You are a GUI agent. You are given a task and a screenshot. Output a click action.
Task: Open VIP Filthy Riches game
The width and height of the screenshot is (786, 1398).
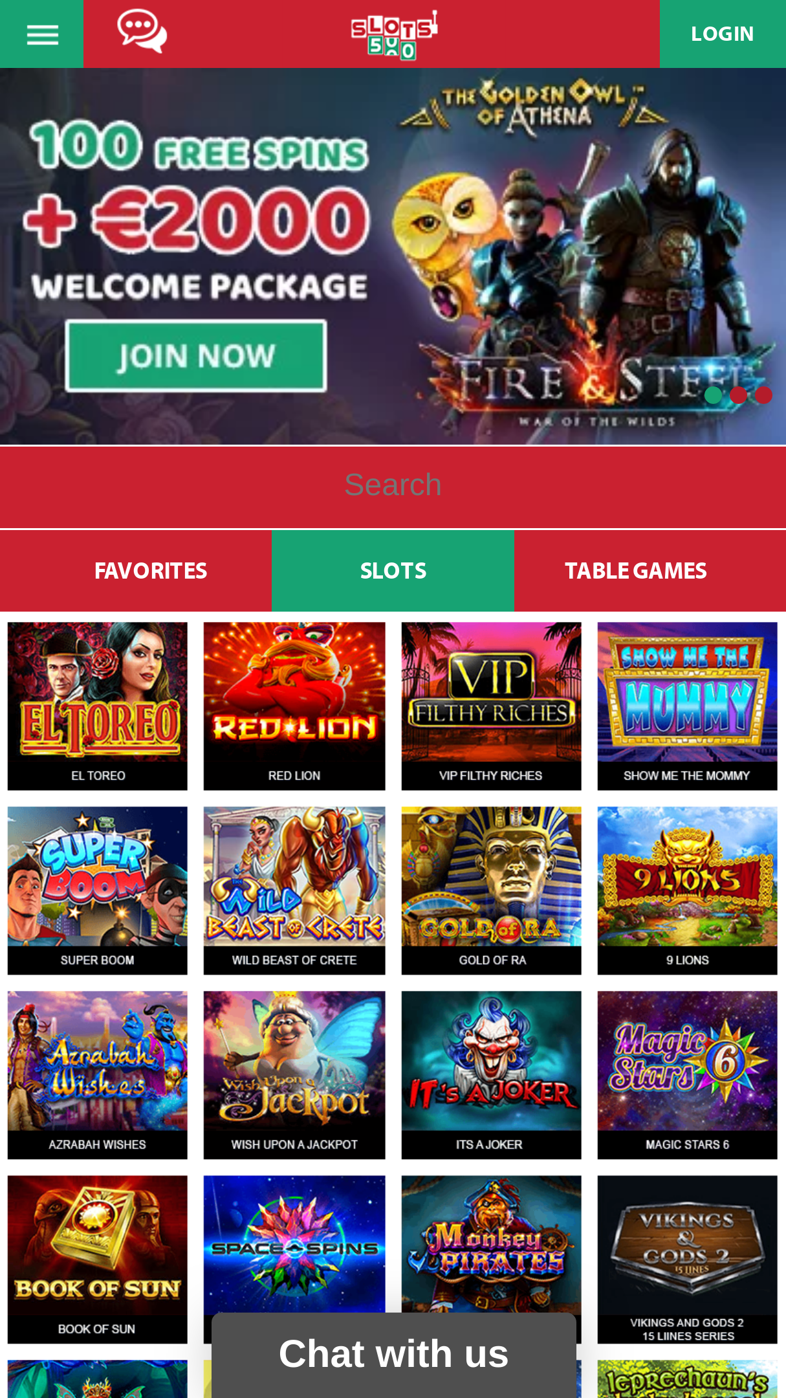(491, 706)
